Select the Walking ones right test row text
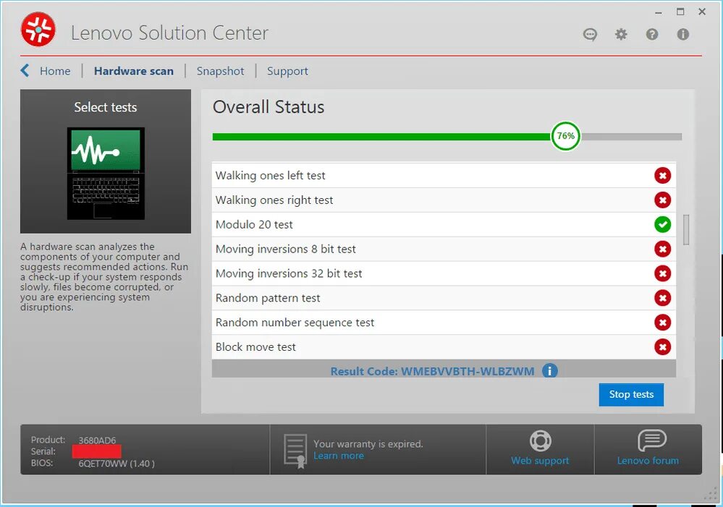The width and height of the screenshot is (723, 507). pos(274,200)
